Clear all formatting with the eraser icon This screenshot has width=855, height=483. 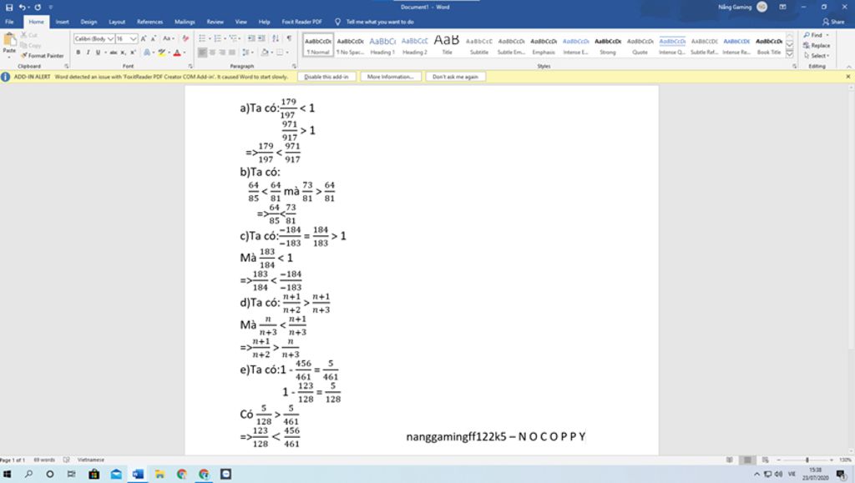(185, 38)
